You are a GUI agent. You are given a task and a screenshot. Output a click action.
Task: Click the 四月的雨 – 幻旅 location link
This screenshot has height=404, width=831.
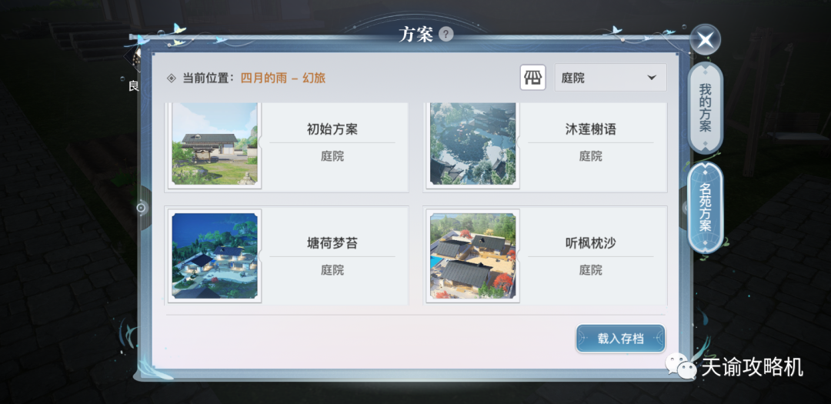pos(283,78)
